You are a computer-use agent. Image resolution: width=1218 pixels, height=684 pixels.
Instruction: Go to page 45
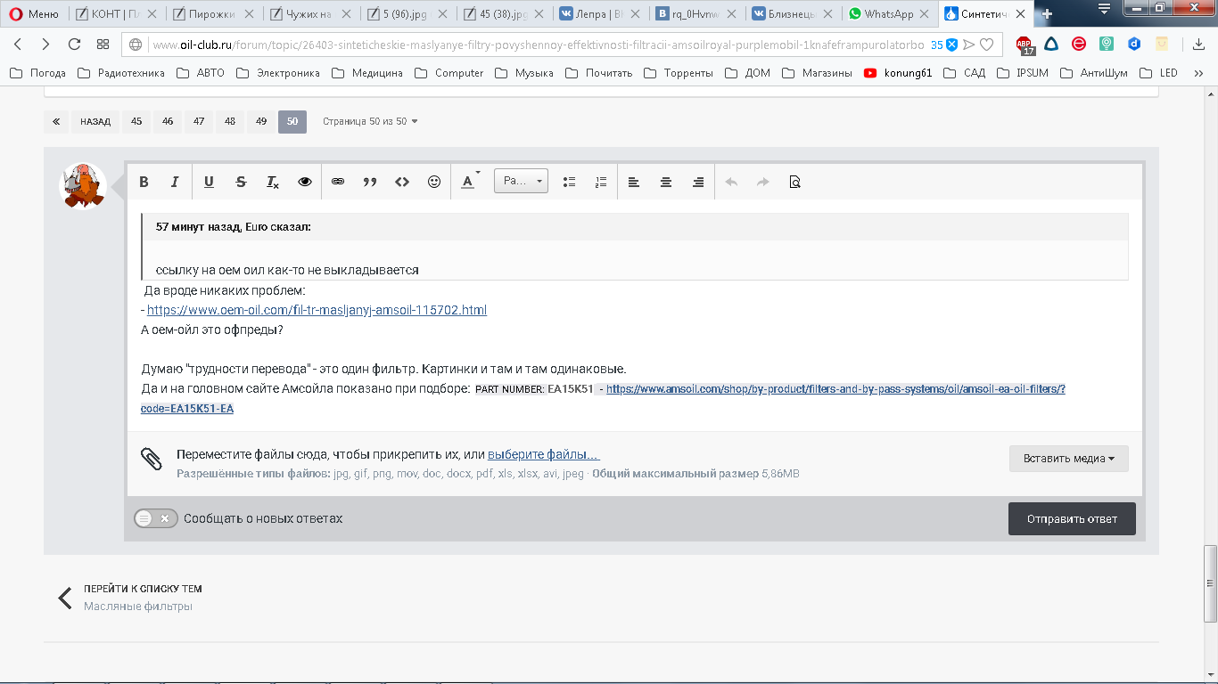[136, 122]
